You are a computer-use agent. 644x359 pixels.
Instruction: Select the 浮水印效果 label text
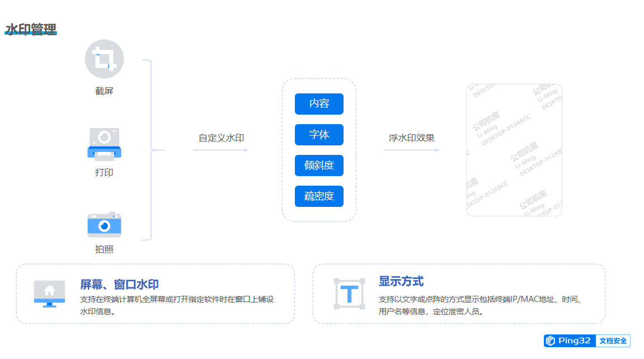(411, 138)
